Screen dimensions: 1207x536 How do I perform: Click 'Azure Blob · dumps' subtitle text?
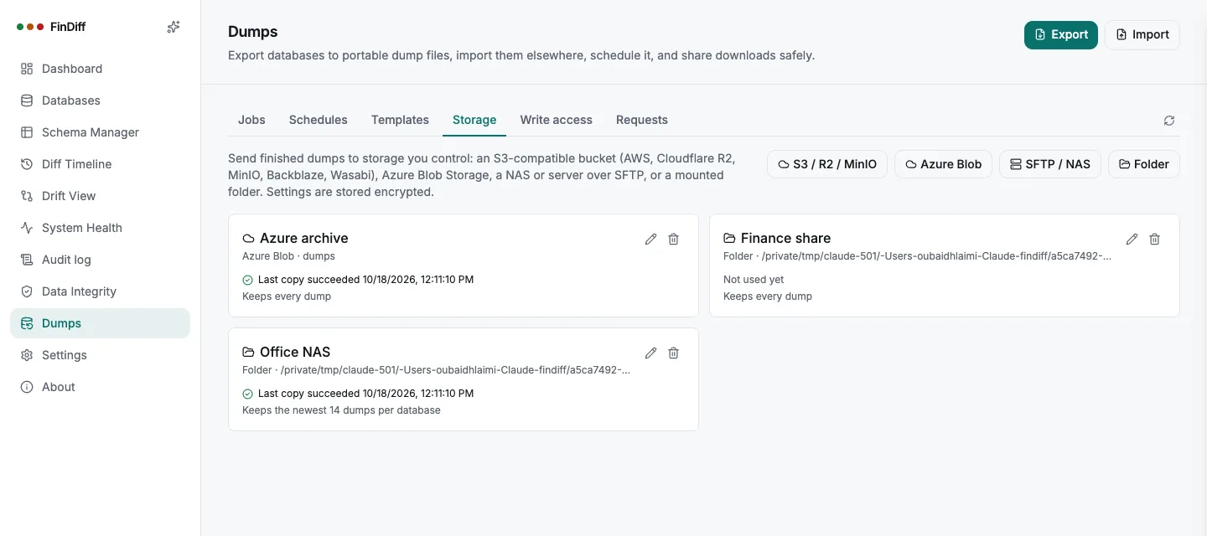pos(288,256)
